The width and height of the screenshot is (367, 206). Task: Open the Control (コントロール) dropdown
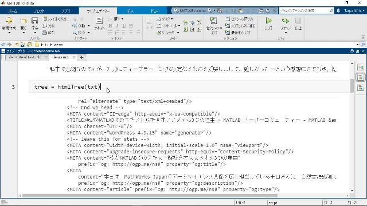(168, 26)
